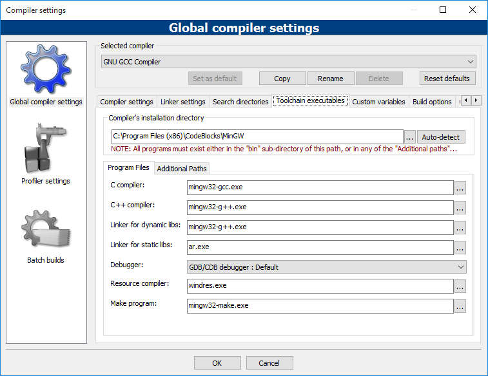Switch to Search directories tab
Viewport: 488px width, 376px height.
240,102
